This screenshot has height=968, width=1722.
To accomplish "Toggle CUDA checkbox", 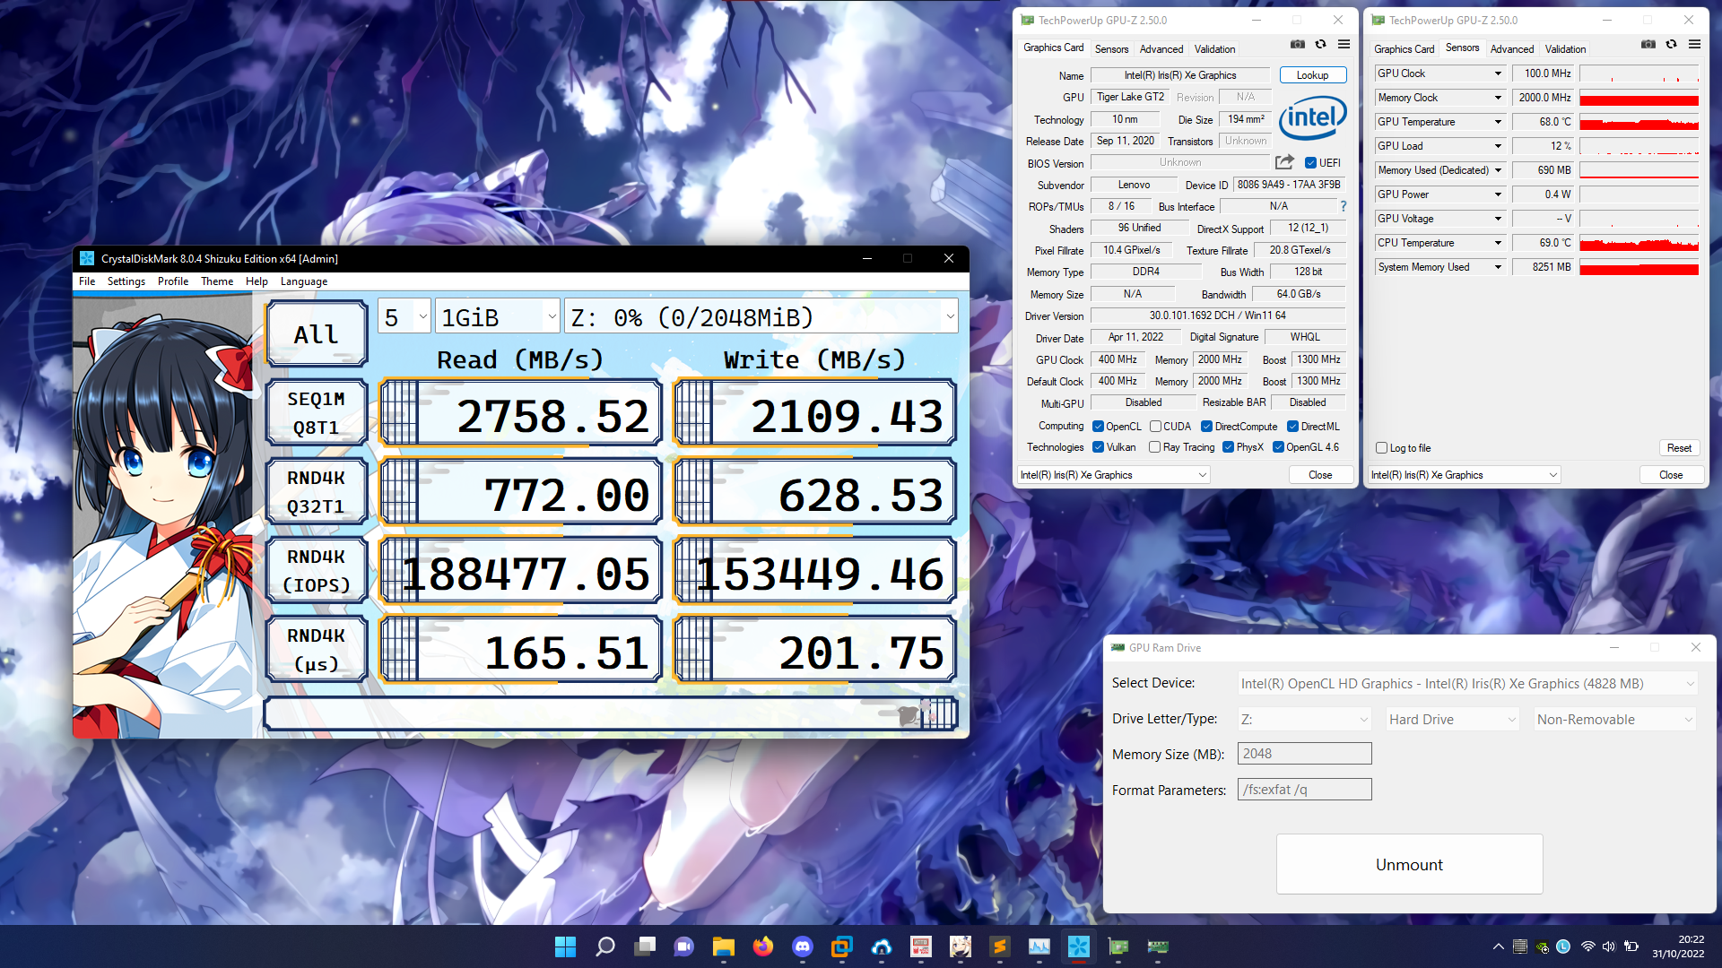I will [x=1156, y=426].
